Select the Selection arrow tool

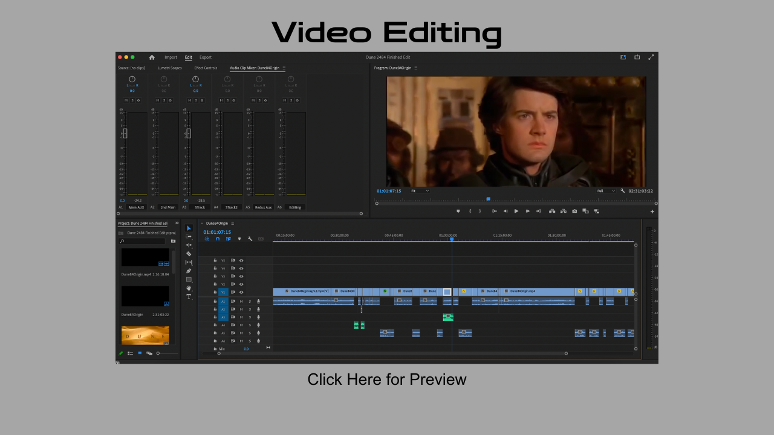coord(189,228)
